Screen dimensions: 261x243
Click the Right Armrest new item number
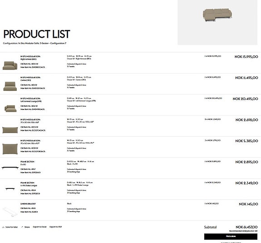33,67
